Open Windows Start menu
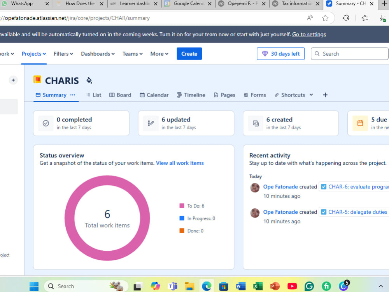This screenshot has width=389, height=292. click(34, 286)
